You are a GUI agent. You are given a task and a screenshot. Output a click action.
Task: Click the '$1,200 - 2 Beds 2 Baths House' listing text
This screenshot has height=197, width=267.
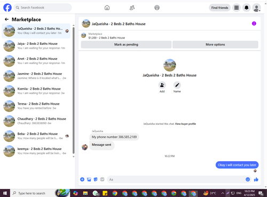tap(107, 38)
